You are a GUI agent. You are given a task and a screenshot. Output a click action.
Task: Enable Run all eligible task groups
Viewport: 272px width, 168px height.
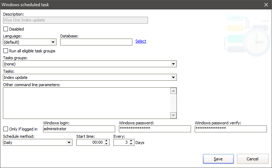pos(5,51)
